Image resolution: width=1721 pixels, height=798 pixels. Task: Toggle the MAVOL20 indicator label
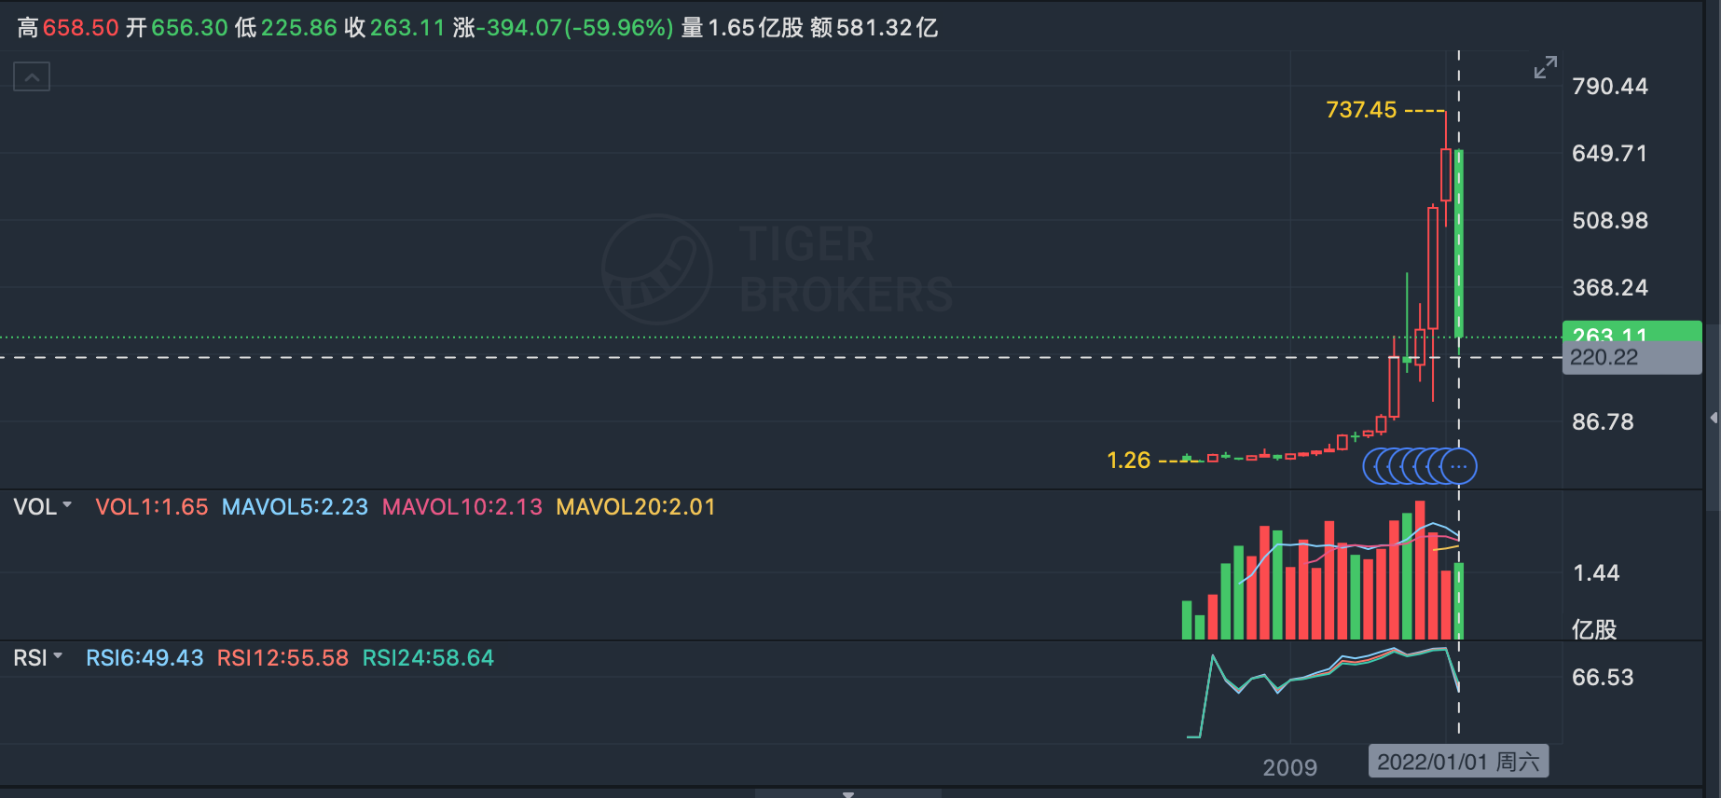click(x=635, y=507)
